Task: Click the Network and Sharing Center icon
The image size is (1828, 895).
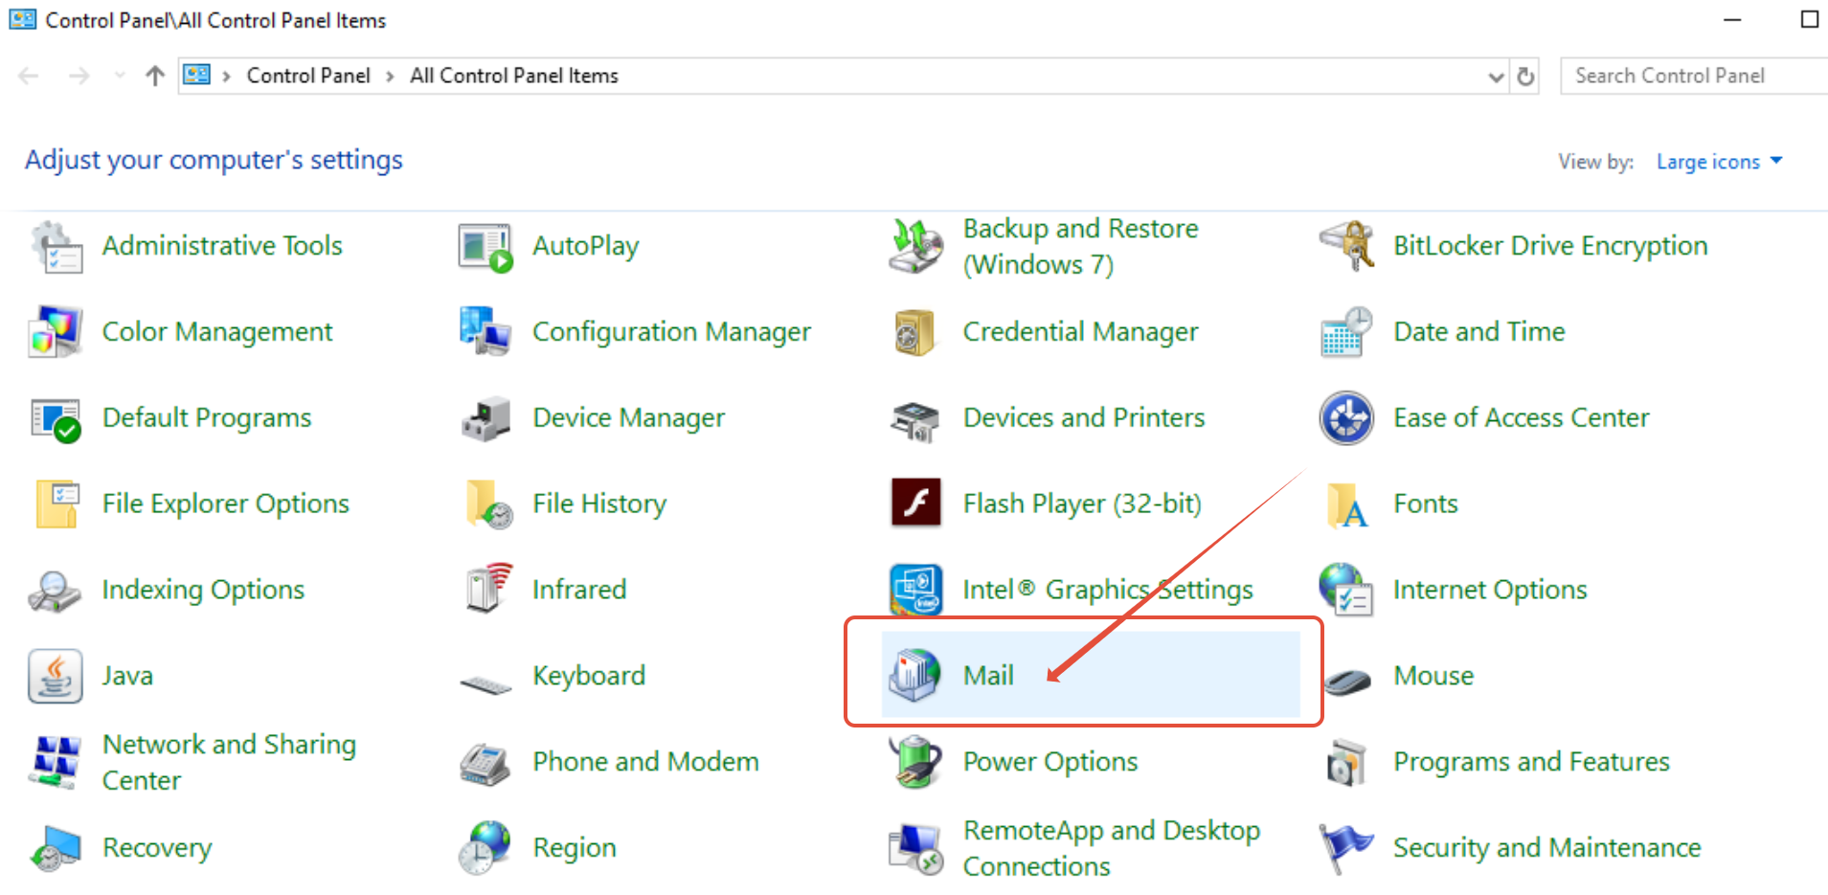Action: [x=56, y=762]
